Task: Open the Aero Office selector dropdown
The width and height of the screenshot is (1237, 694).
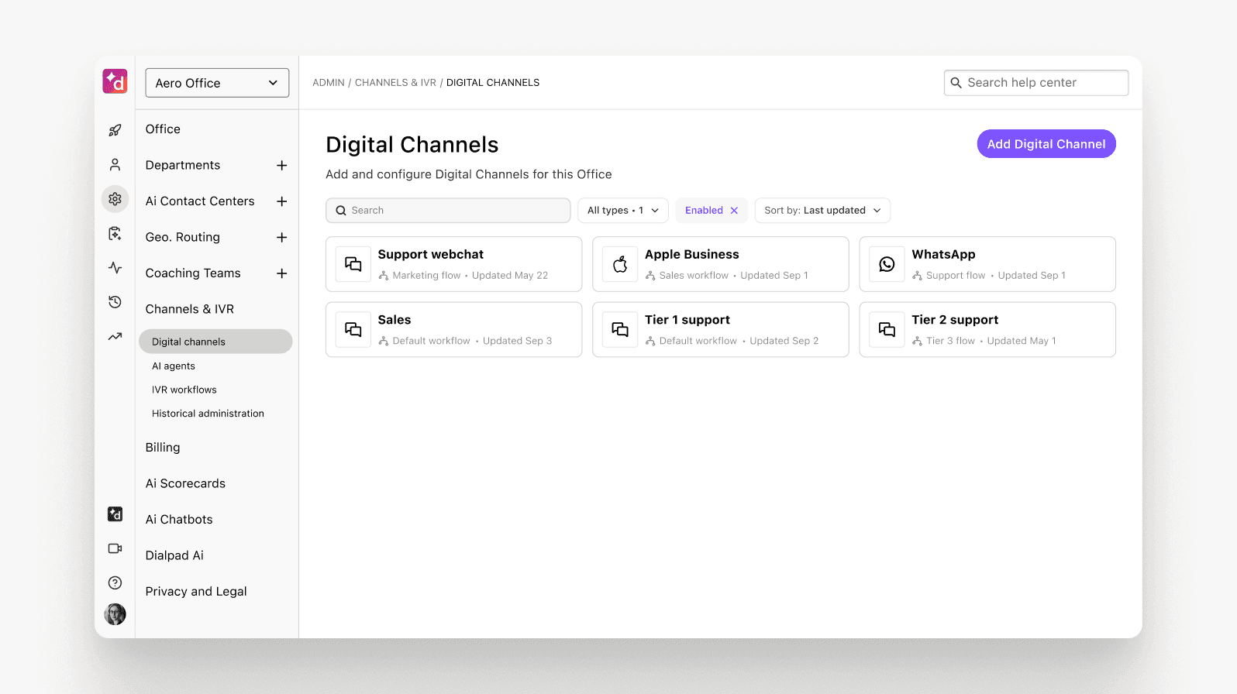Action: pos(217,83)
